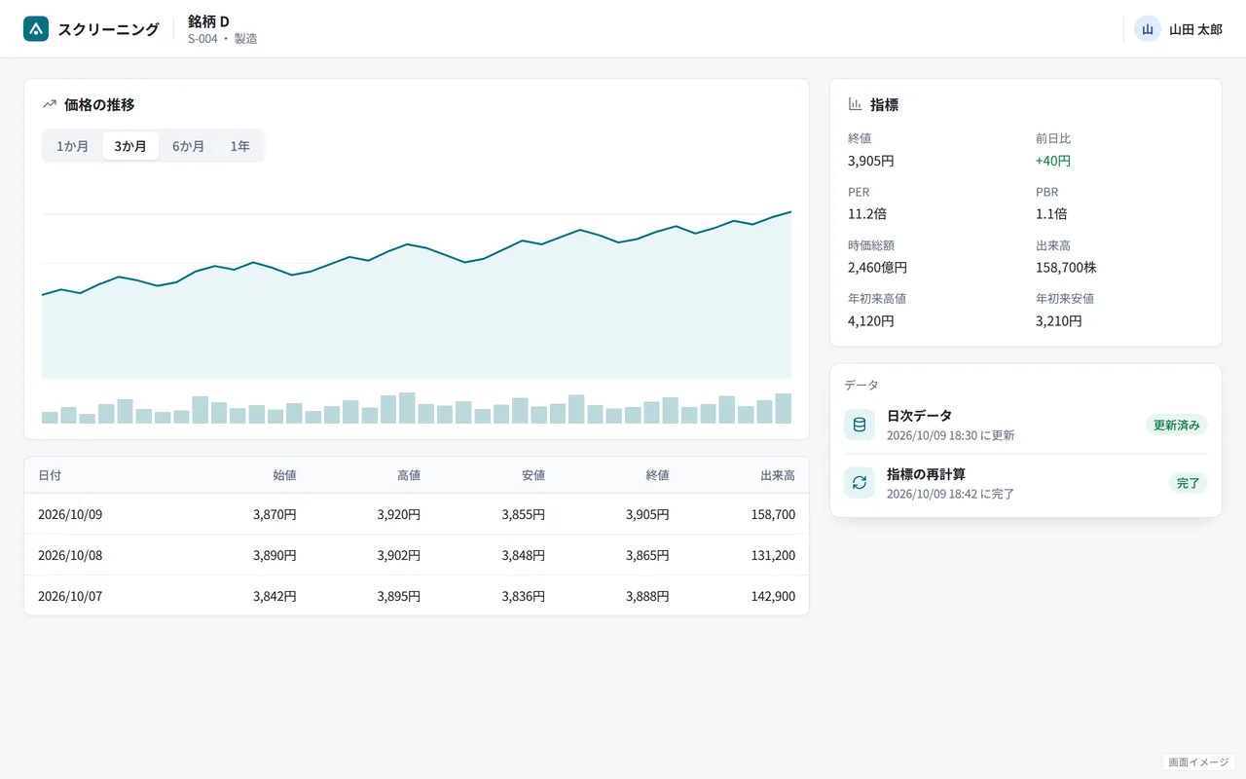Show the 1年 price range
Screen dimensions: 1246x779
coord(240,146)
